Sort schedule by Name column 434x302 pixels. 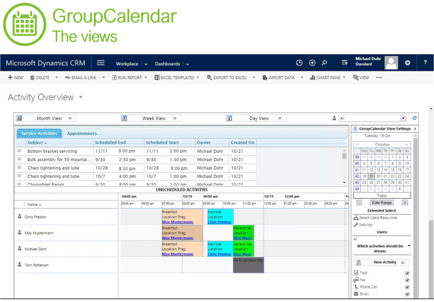click(x=34, y=205)
